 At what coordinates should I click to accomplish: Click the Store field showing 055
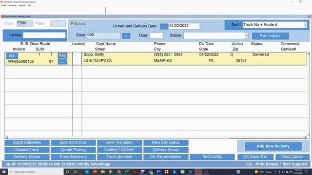(x=103, y=35)
